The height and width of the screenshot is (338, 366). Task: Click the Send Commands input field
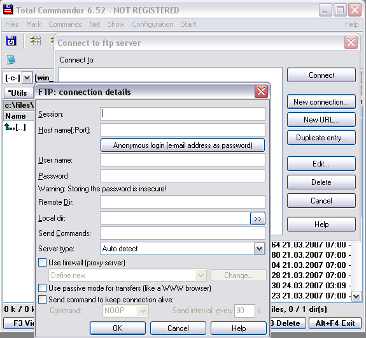[x=183, y=233]
